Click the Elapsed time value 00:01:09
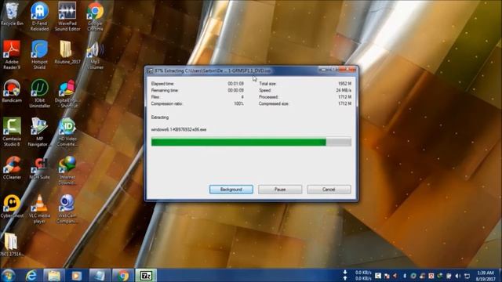This screenshot has height=282, width=502. point(235,84)
